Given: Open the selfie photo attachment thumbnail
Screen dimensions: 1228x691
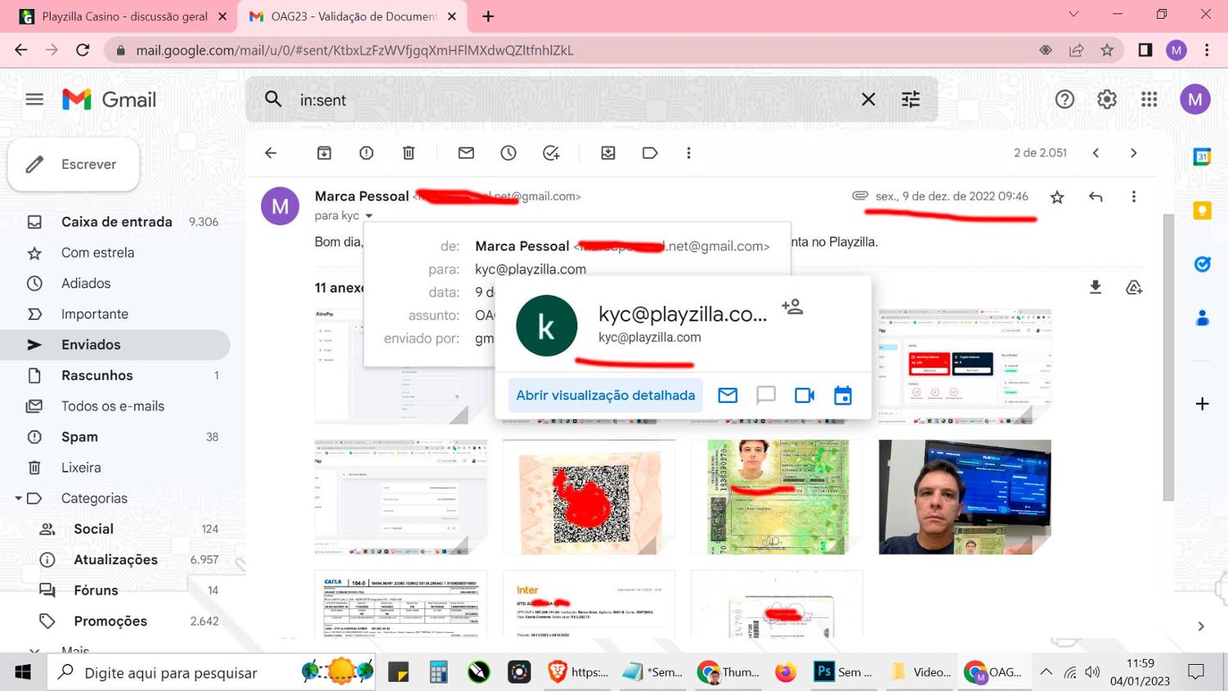Looking at the screenshot, I should (x=964, y=497).
